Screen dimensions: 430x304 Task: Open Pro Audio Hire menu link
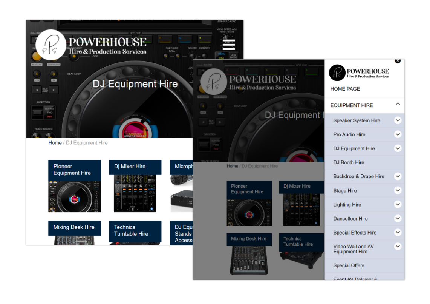[349, 134]
